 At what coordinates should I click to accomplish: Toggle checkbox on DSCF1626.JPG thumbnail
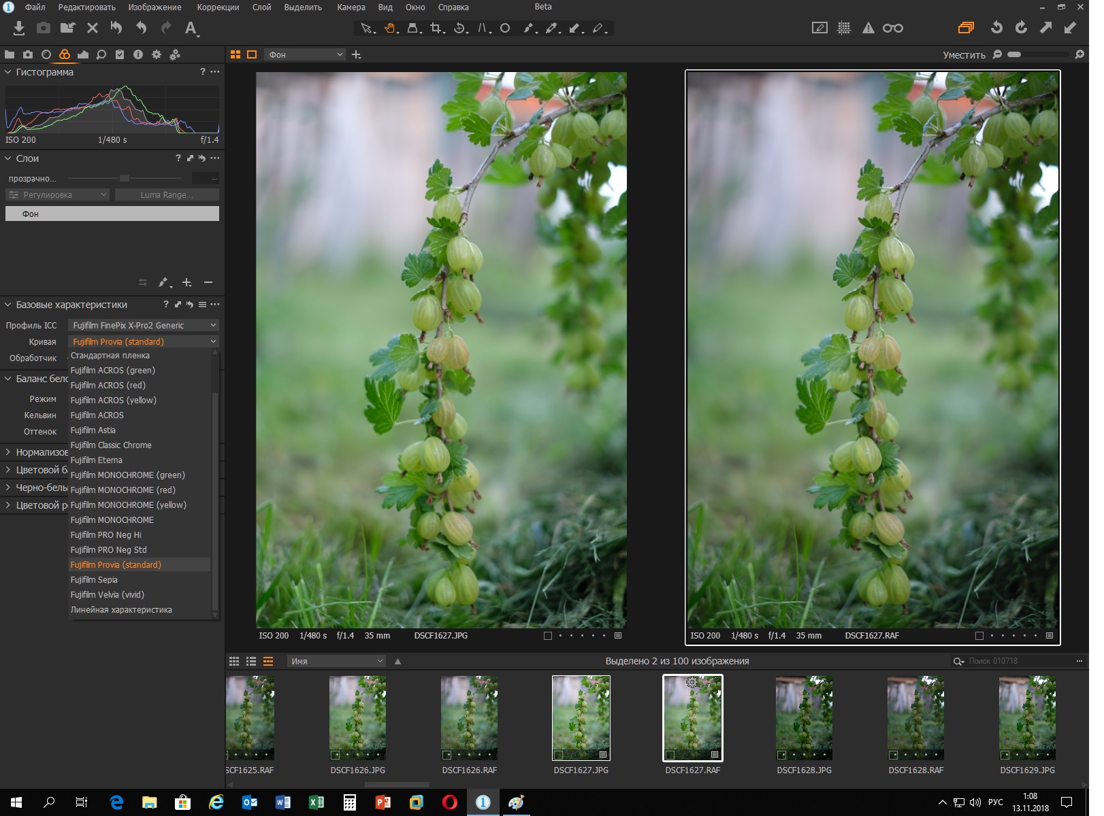(x=335, y=755)
